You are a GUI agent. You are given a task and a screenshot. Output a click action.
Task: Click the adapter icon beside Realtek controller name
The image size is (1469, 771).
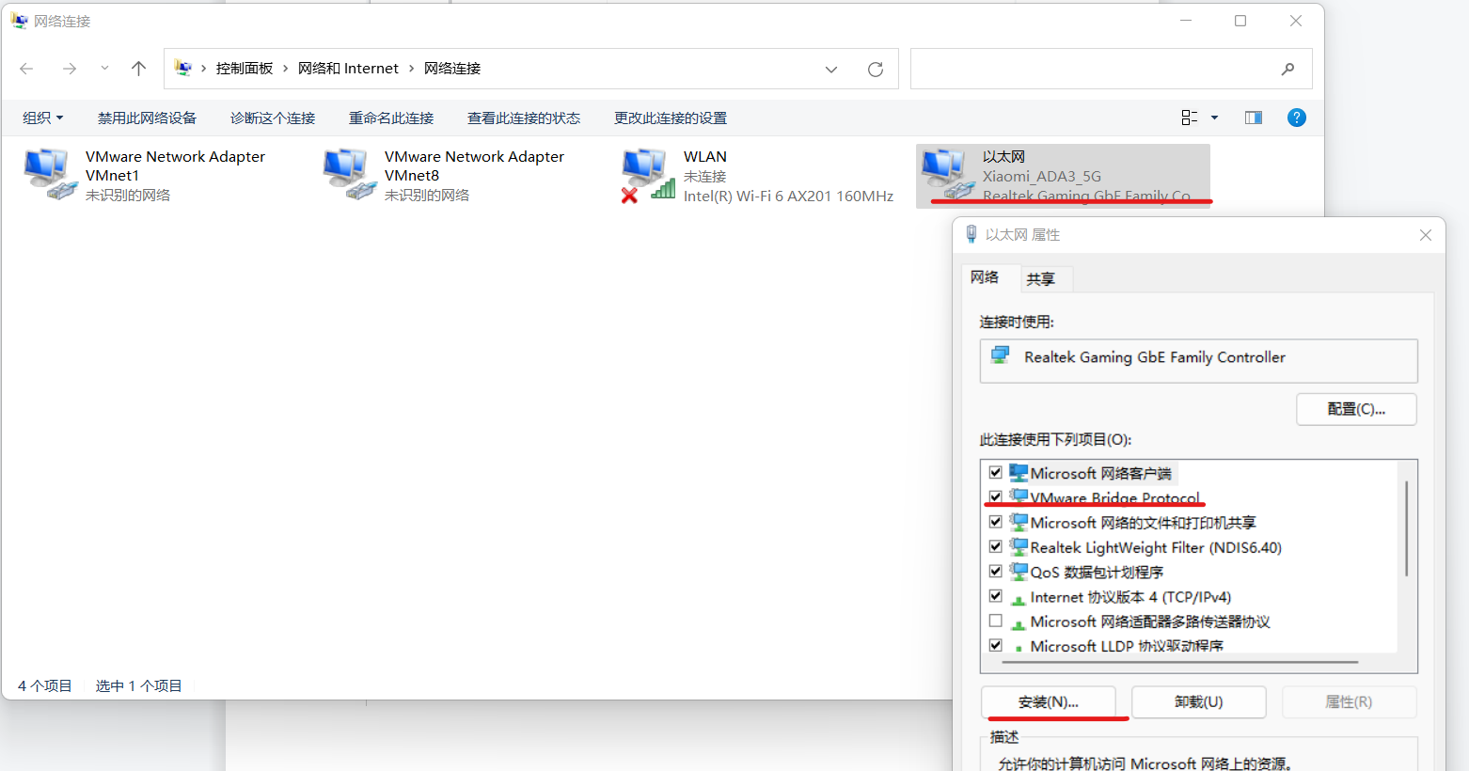[1001, 356]
